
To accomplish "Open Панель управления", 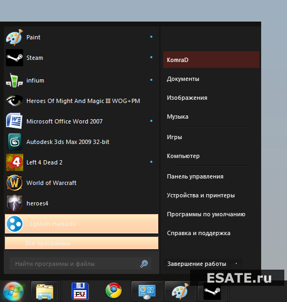I will (x=195, y=176).
